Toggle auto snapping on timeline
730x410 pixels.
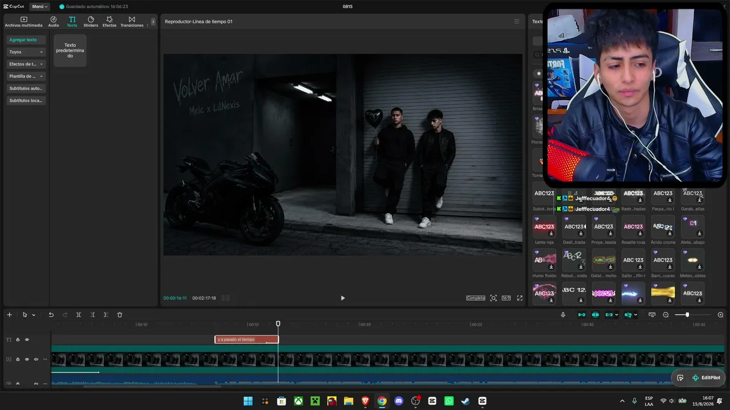click(x=595, y=315)
